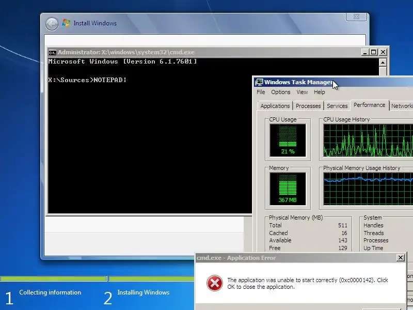Open the View menu in Task Manager

(x=302, y=92)
